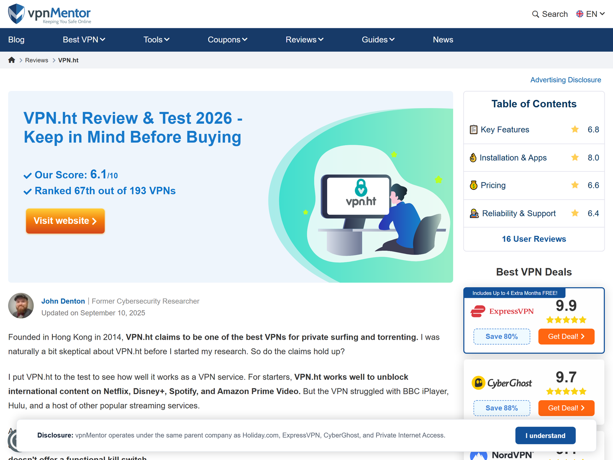The height and width of the screenshot is (460, 613).
Task: Expand the Guides menu
Action: pos(378,40)
